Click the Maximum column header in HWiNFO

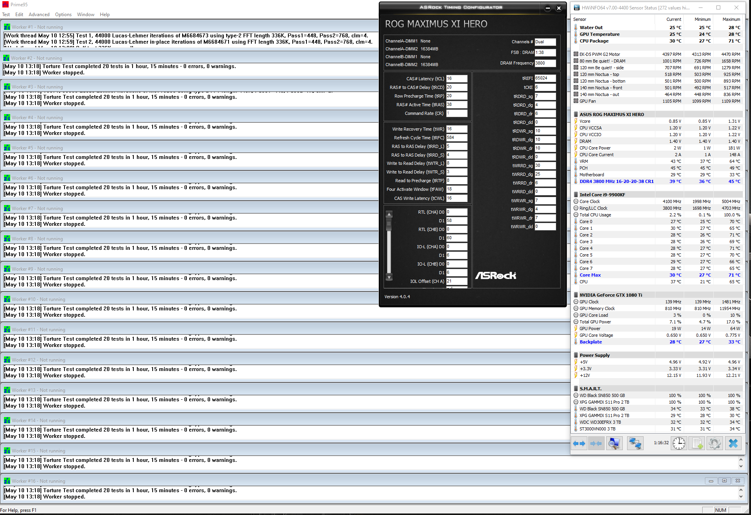727,19
